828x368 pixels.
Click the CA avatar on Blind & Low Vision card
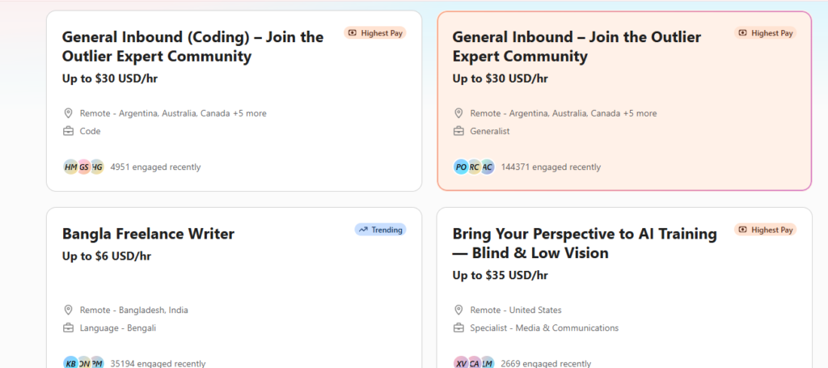click(474, 363)
